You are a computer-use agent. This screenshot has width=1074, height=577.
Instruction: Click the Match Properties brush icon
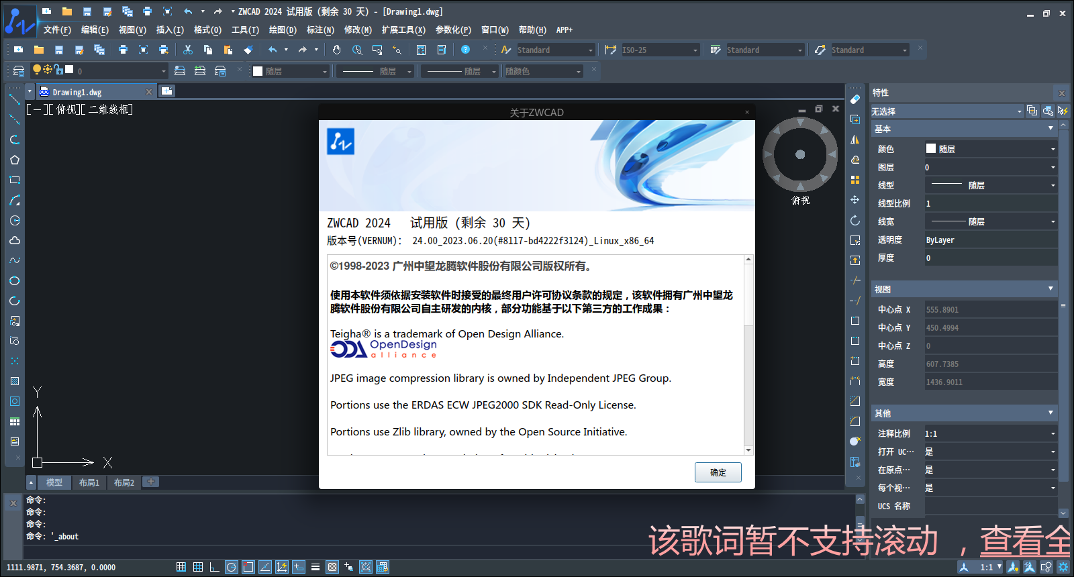[x=248, y=50]
